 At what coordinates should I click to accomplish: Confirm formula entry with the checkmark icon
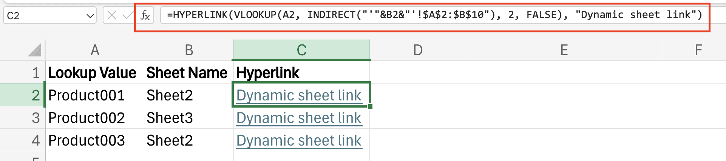pyautogui.click(x=128, y=15)
